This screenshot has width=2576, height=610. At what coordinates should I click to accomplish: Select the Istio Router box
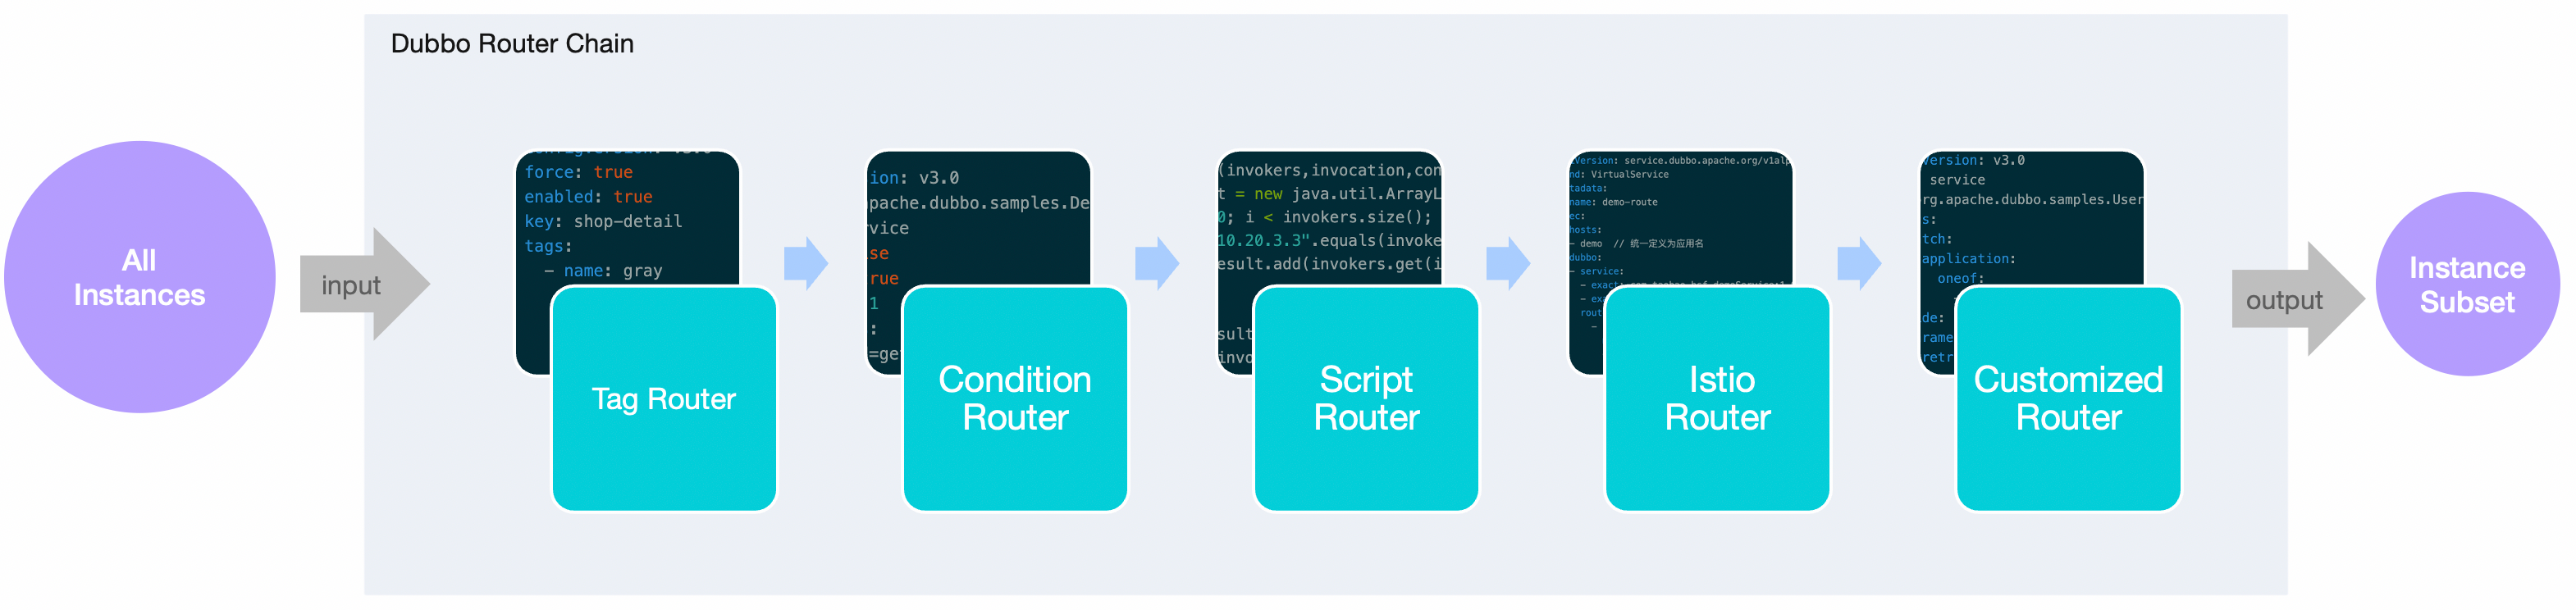1717,399
